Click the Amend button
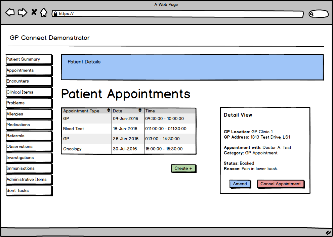This screenshot has width=333, height=237. [240, 184]
